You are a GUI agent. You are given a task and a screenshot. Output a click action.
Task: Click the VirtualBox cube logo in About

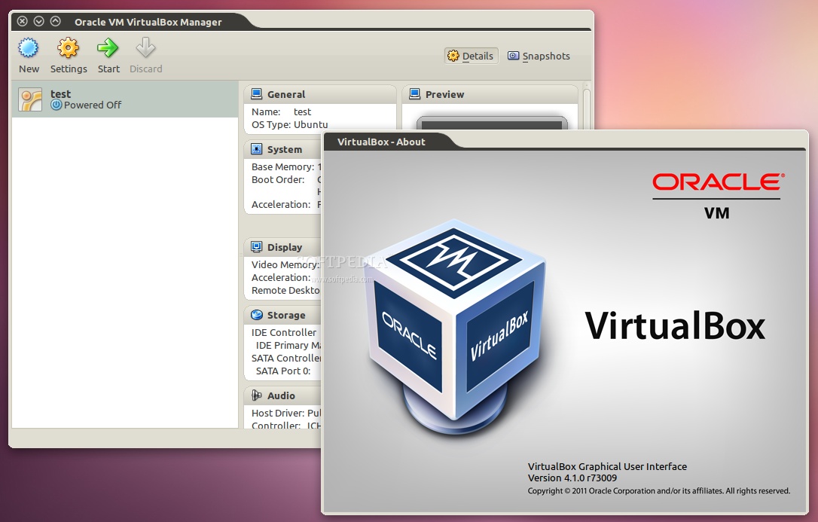click(x=455, y=326)
